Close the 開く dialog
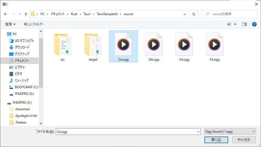This screenshot has height=147, width=261. [x=257, y=4]
